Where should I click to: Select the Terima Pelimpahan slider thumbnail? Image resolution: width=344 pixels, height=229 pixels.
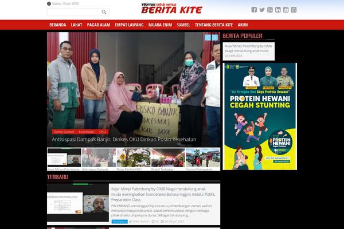203,159
